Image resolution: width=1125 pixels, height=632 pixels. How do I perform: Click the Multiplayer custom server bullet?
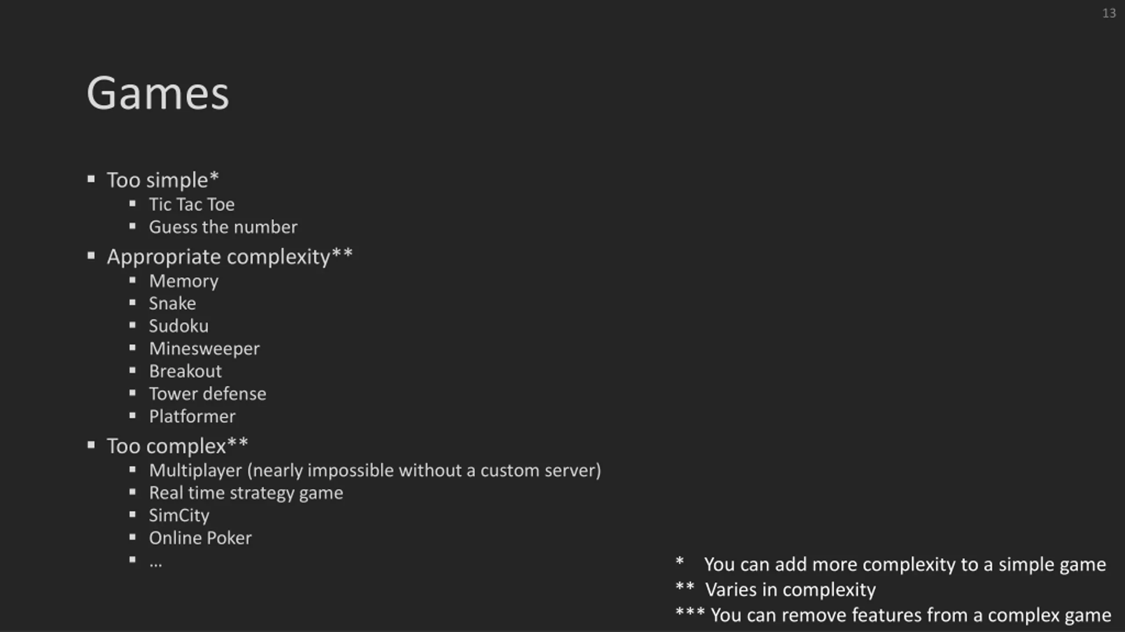[375, 470]
